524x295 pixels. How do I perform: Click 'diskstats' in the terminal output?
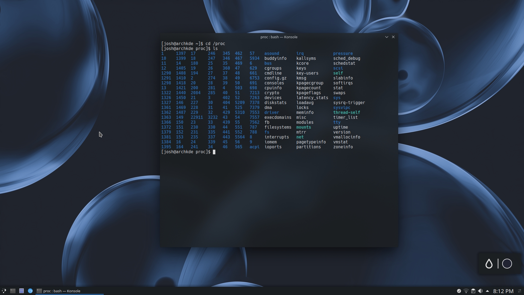[275, 103]
